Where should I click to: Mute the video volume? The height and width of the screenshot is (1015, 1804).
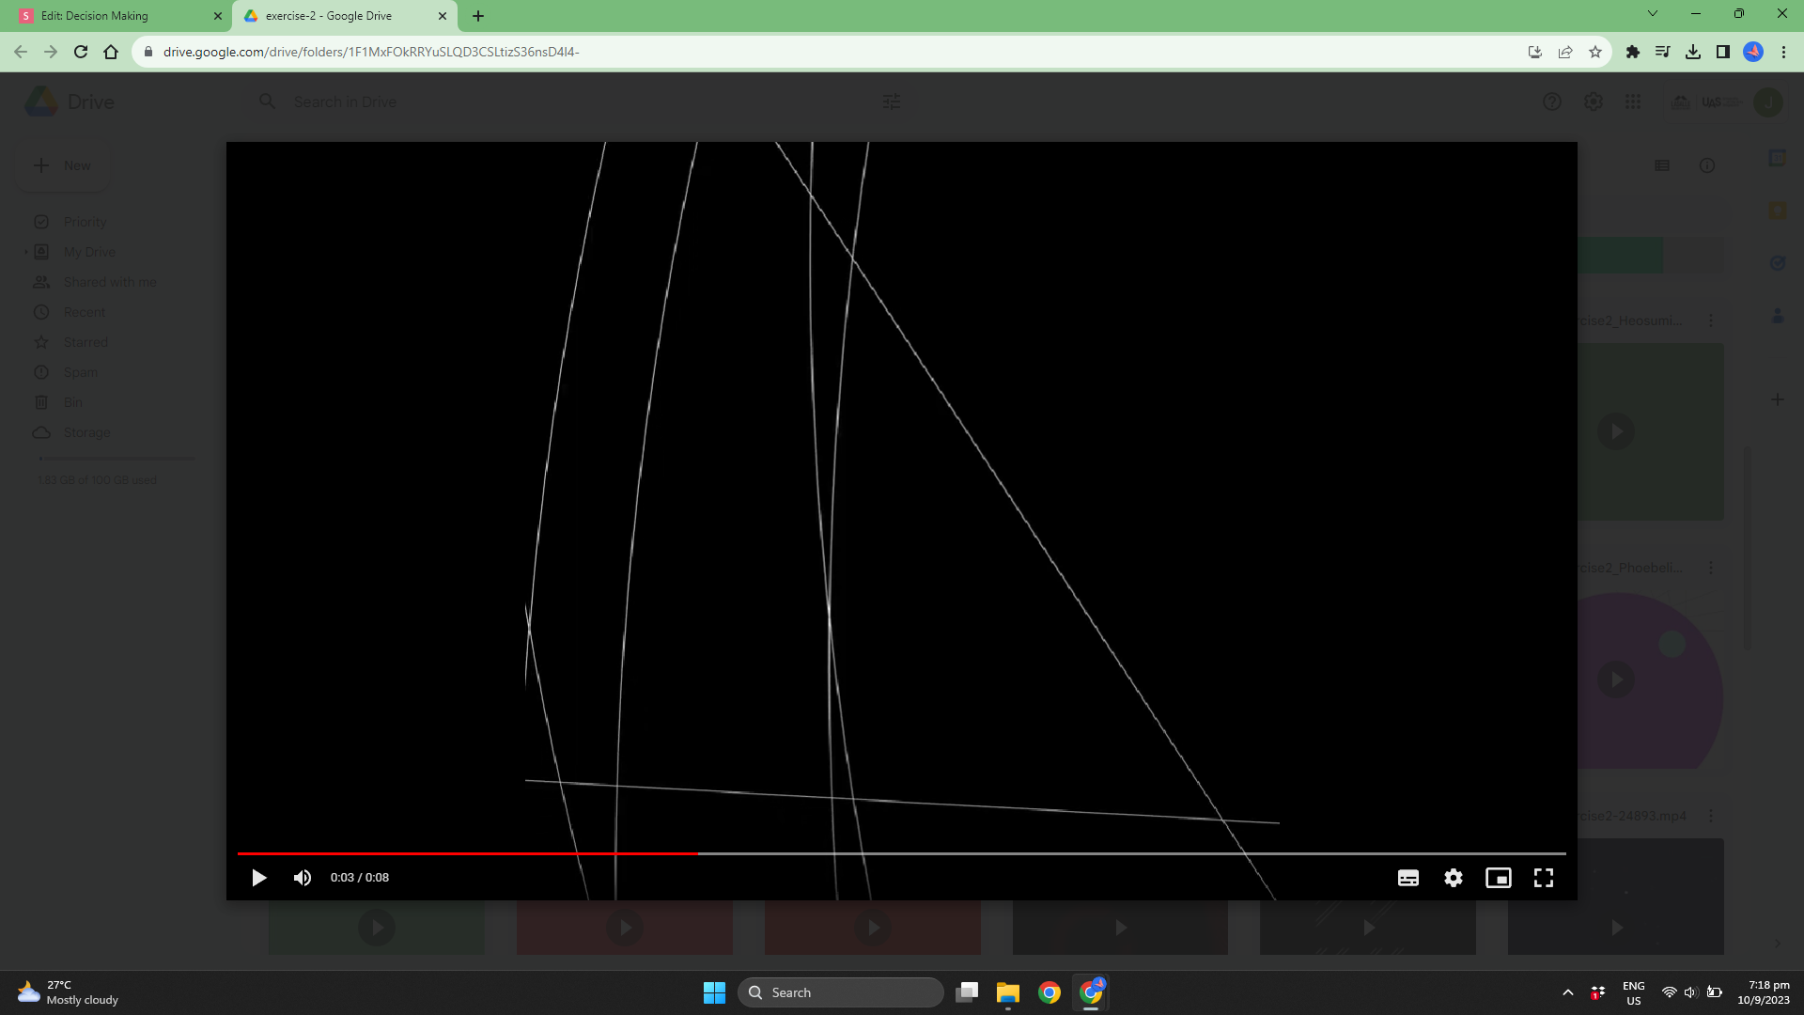(303, 878)
